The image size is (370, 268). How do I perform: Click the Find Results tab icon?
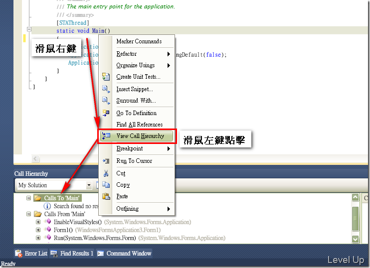pyautogui.click(x=54, y=254)
